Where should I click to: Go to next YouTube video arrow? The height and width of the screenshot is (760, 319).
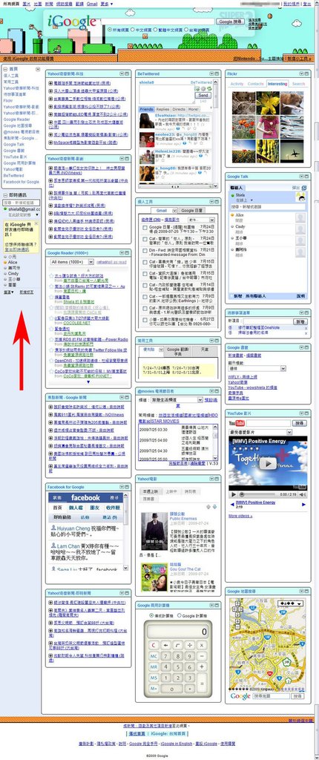304,505
